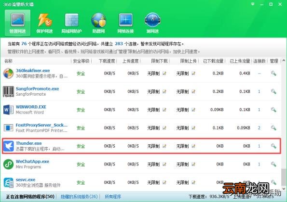
Task: Open the title bar dropdown menu arrow
Action: [253, 4]
